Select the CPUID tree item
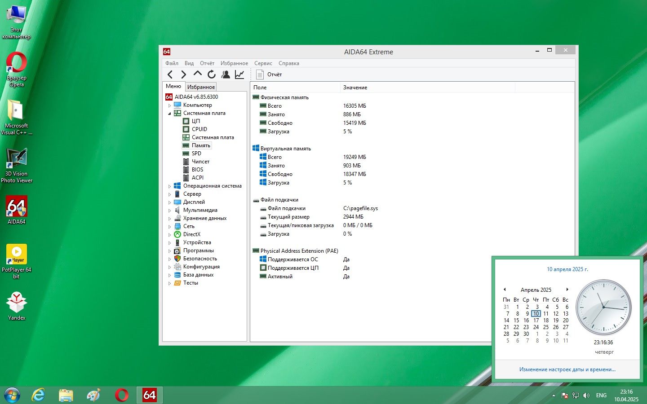Screen dimensions: 647x404 tap(199, 129)
